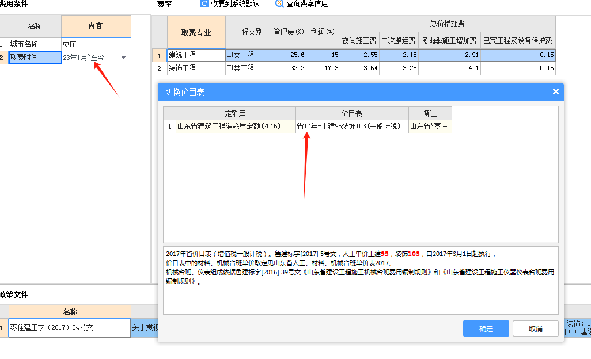Click the 枣庄 city name cell
This screenshot has height=359, width=591.
(x=96, y=43)
